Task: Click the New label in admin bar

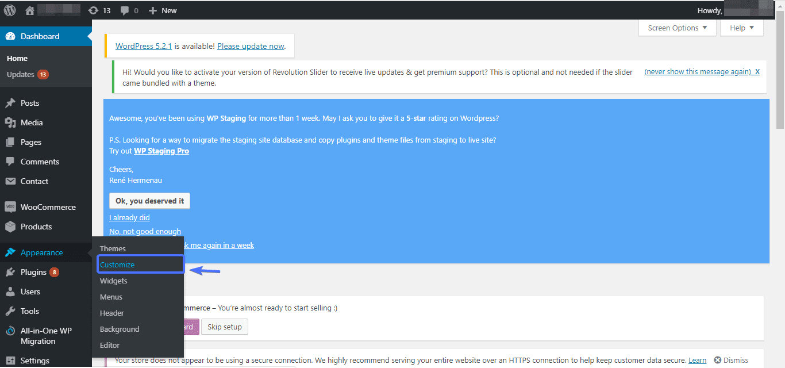Action: tap(169, 10)
